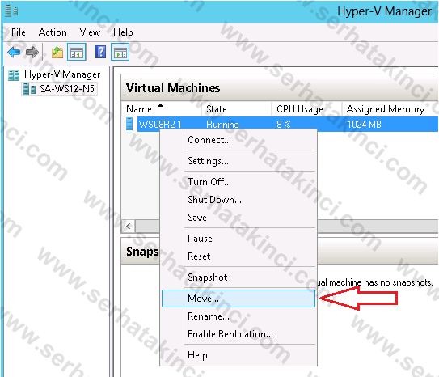Click the Hyper-V Manager title bar app icon
Viewport: 439px width, 377px height.
[11, 11]
